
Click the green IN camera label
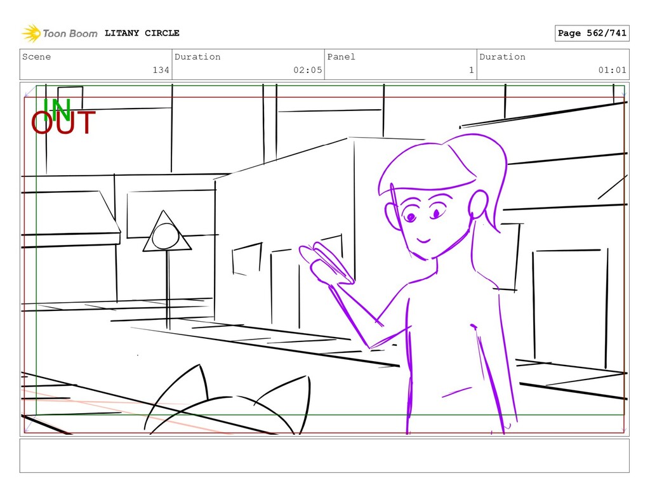click(57, 109)
